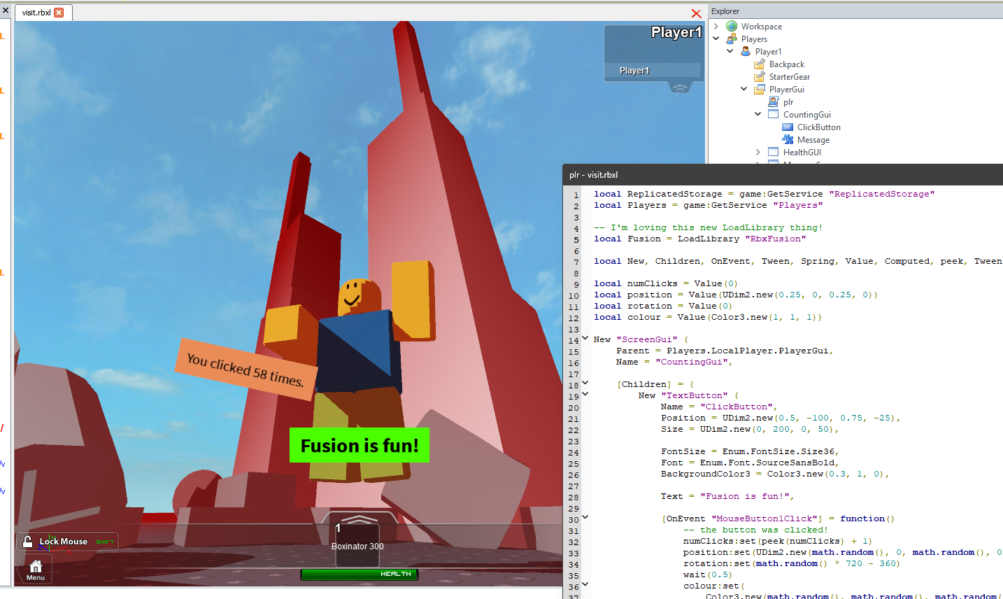Click the Boxinator 300 hotbar slot
Screen dimensions: 1003x599
(357, 545)
